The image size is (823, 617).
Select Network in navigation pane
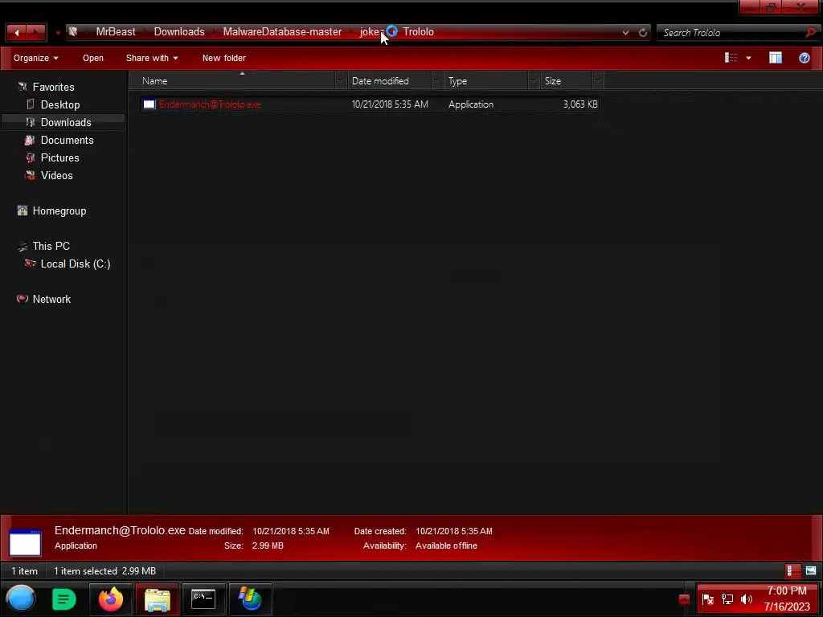51,299
